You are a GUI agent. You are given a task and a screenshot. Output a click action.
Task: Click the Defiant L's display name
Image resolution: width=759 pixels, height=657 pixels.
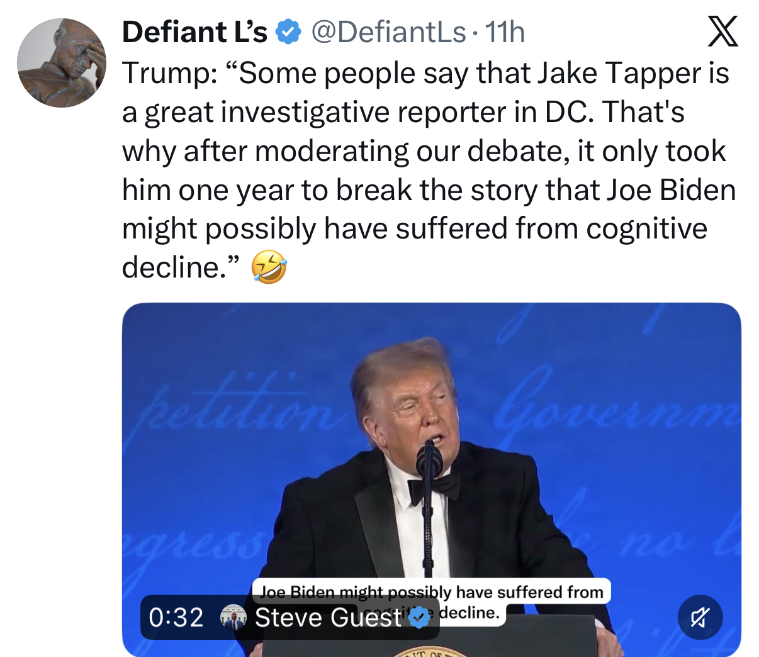pos(194,31)
